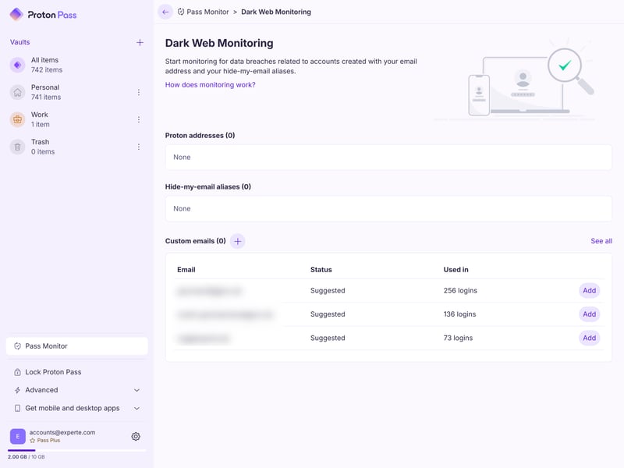
Task: Click Lock Proton Pass
Action: 53,372
